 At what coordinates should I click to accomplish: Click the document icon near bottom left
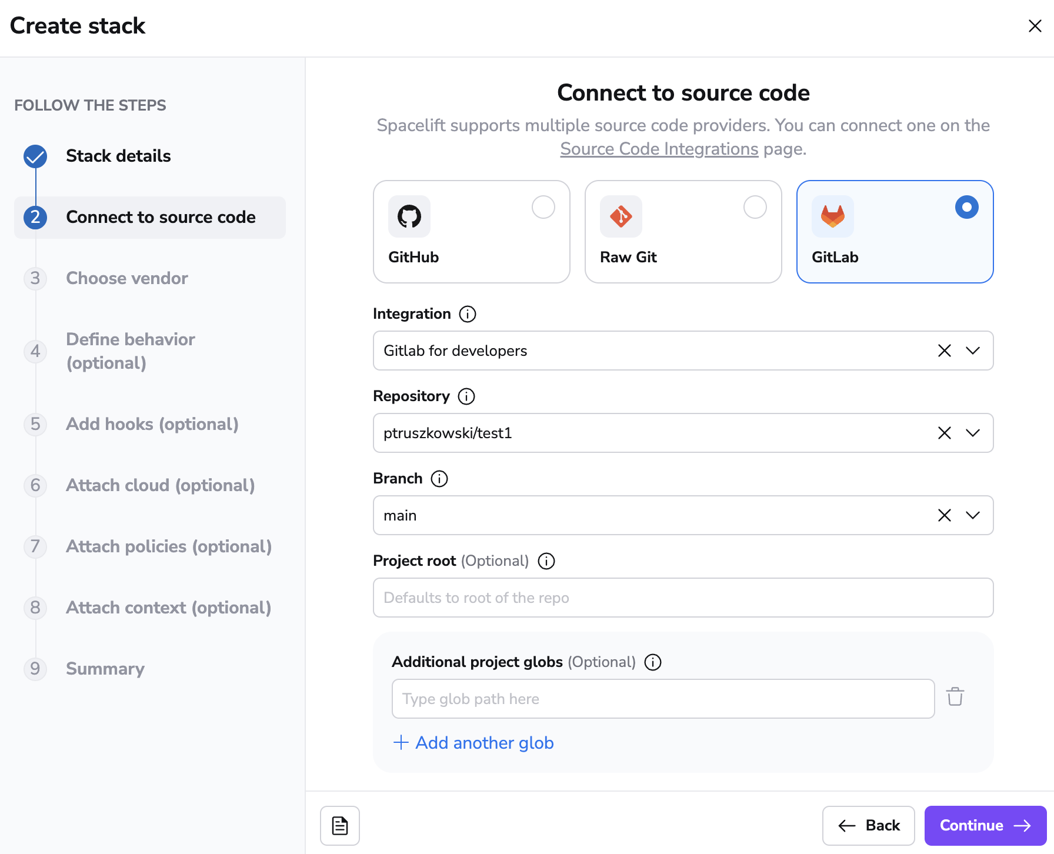[339, 825]
